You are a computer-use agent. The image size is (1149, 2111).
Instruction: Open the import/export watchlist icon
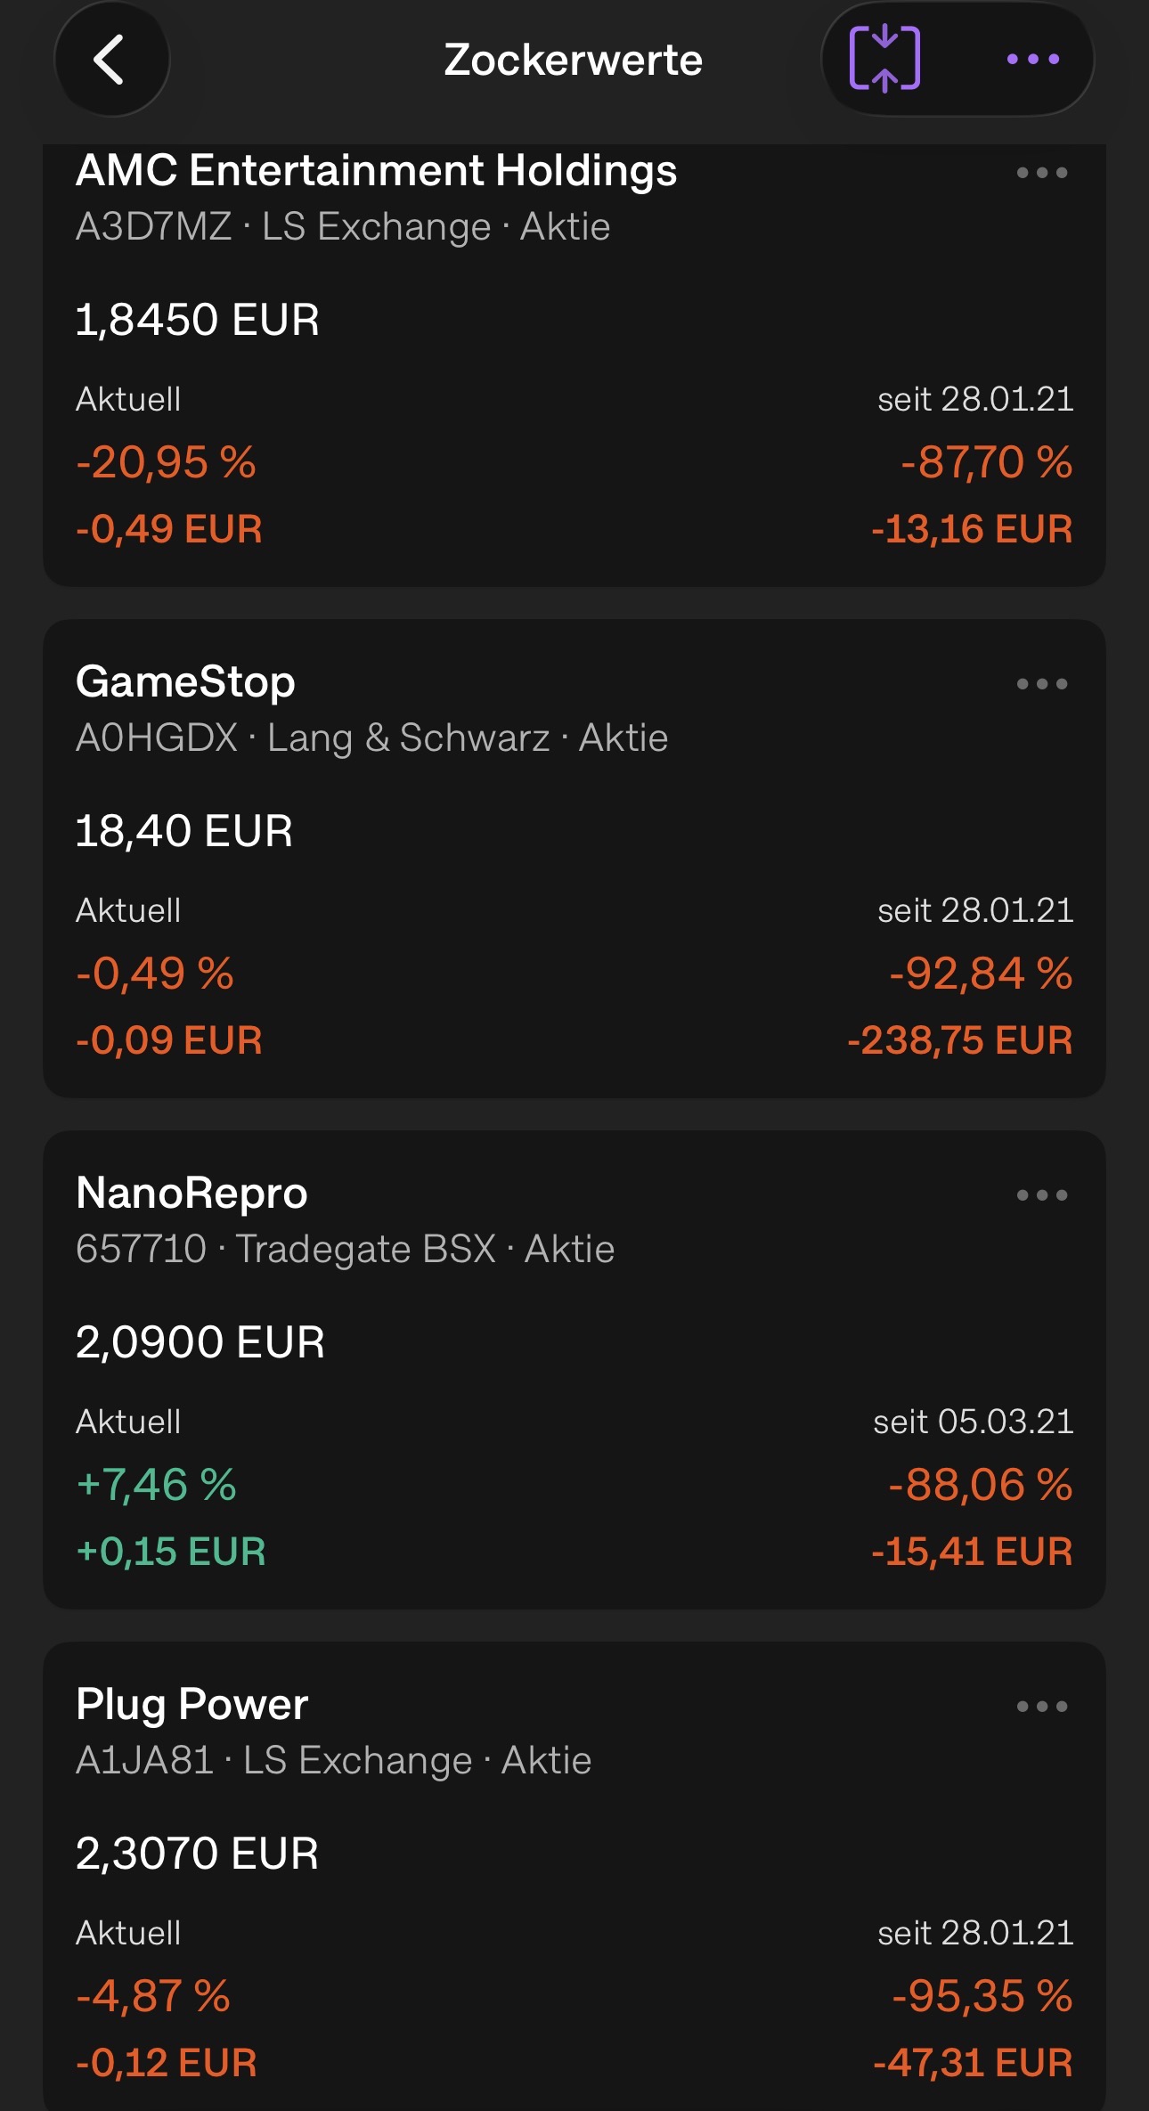(884, 59)
